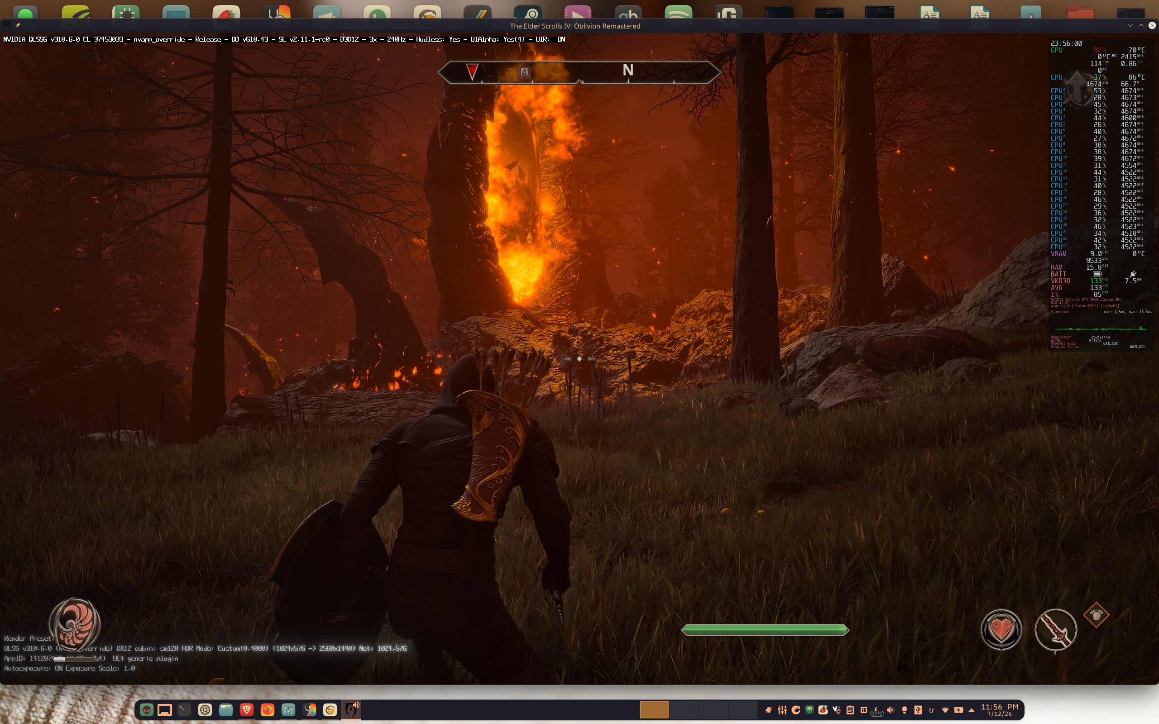Open the Wi-Fi network tray icon
This screenshot has height=724, width=1159.
click(x=945, y=710)
